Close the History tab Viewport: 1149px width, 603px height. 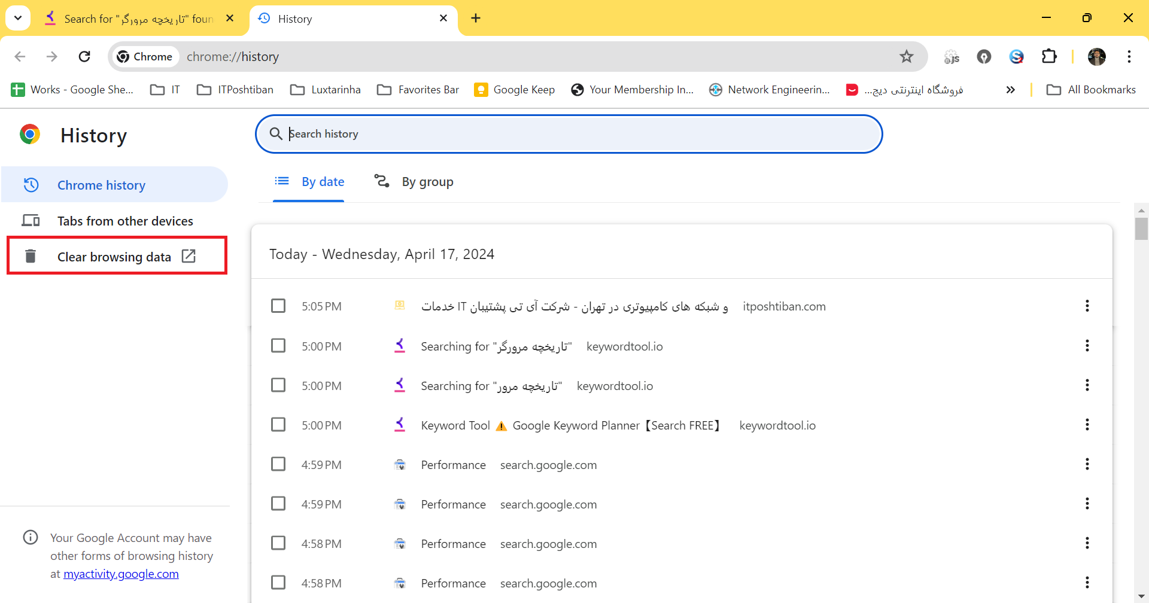443,19
